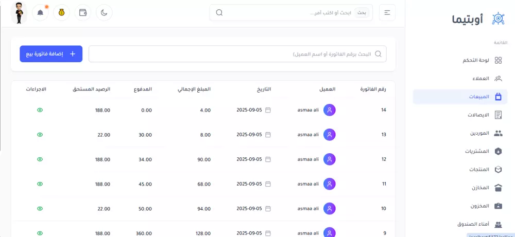The image size is (515, 237).
Task: Click customer avatar icon in invoice 11 row
Action: coord(330,184)
